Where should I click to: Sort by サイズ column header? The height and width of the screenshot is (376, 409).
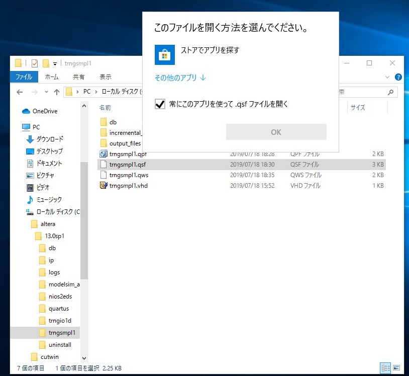(358, 108)
